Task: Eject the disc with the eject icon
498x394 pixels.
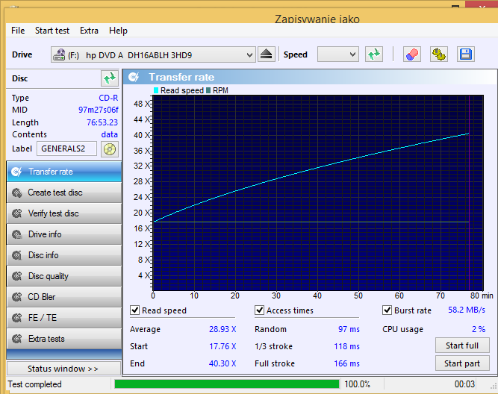Action: coord(266,54)
